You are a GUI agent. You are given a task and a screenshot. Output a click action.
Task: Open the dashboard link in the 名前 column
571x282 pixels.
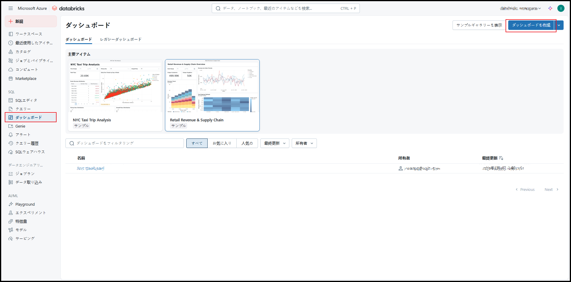90,168
